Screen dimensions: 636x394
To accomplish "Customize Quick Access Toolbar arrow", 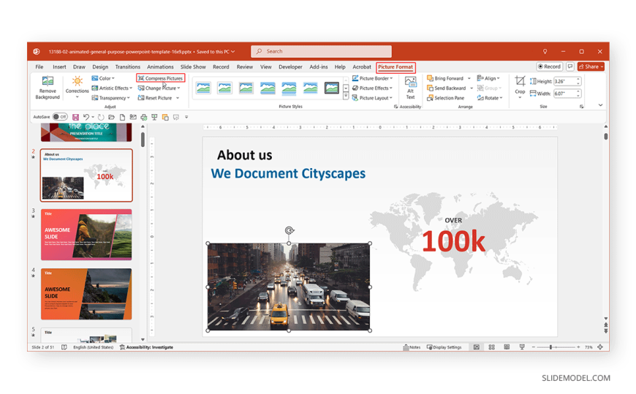I will coord(186,117).
